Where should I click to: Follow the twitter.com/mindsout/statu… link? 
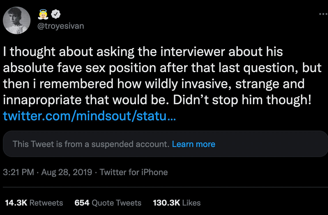[89, 116]
